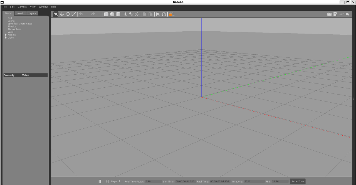The width and height of the screenshot is (356, 185).
Task: Open the Edit menu
Action: (12, 7)
